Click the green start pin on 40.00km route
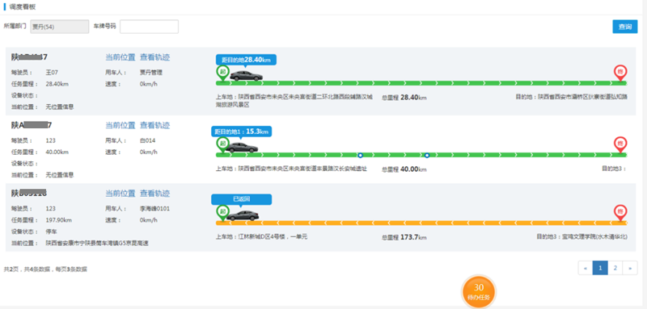The image size is (647, 309). click(222, 144)
